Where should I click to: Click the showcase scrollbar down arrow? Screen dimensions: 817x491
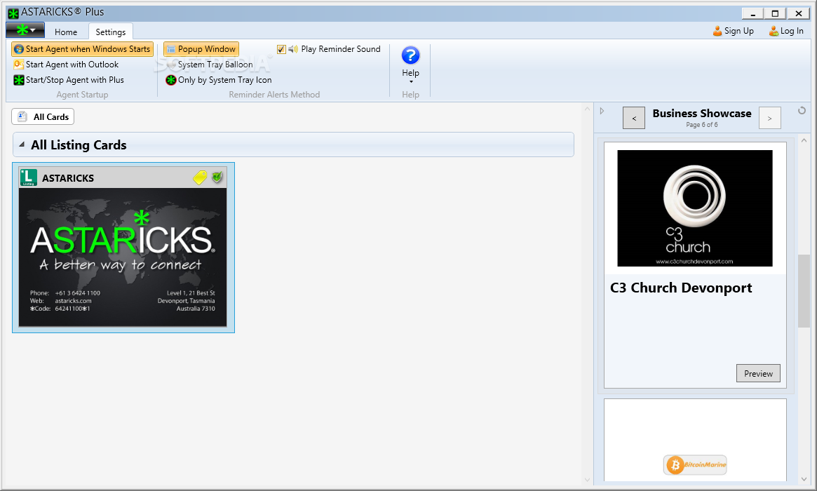pos(804,479)
